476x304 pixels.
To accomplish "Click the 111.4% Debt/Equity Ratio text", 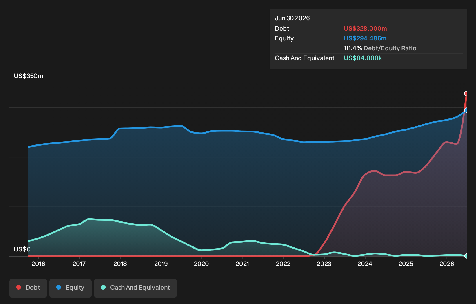I will click(x=380, y=48).
